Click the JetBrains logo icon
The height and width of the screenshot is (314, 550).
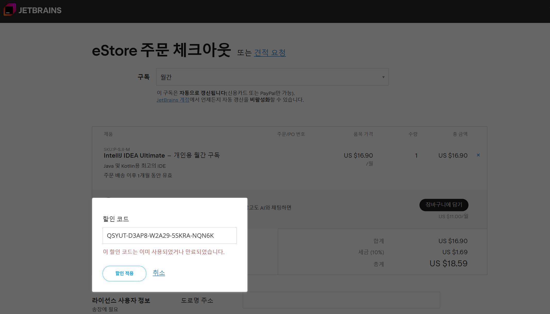(10, 10)
